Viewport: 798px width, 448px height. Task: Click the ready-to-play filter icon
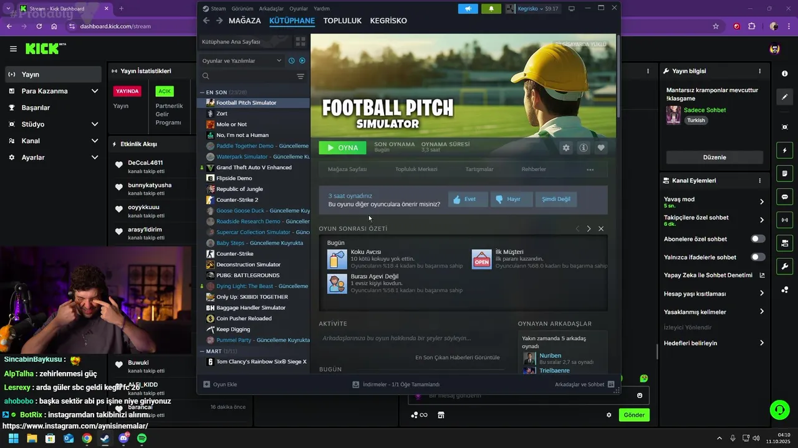point(302,60)
